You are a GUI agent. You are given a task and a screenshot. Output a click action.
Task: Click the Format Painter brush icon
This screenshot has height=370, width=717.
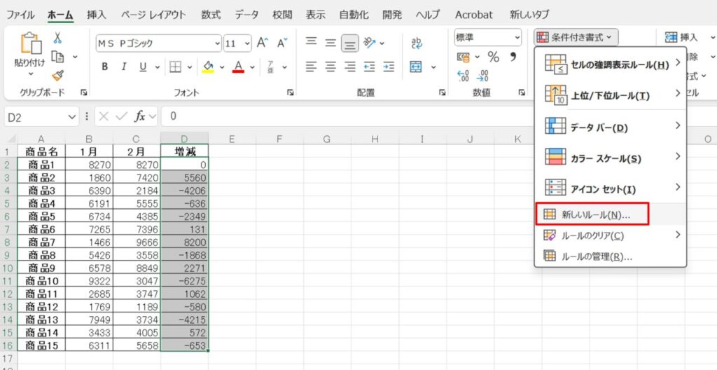pos(57,76)
